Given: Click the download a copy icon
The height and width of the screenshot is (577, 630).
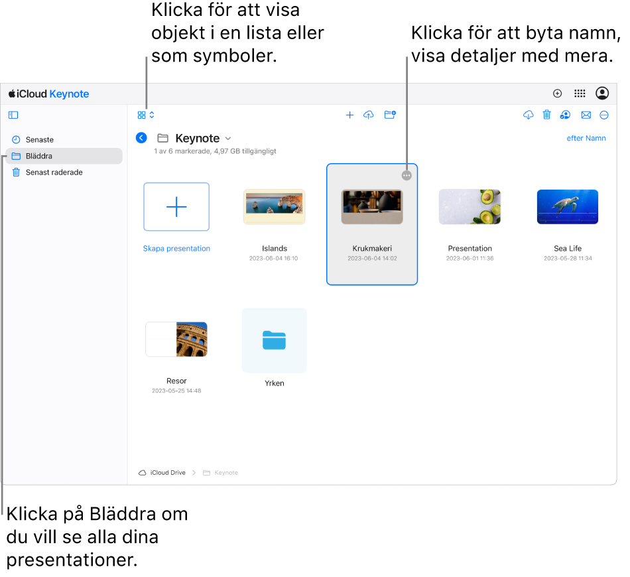Looking at the screenshot, I should pos(529,115).
